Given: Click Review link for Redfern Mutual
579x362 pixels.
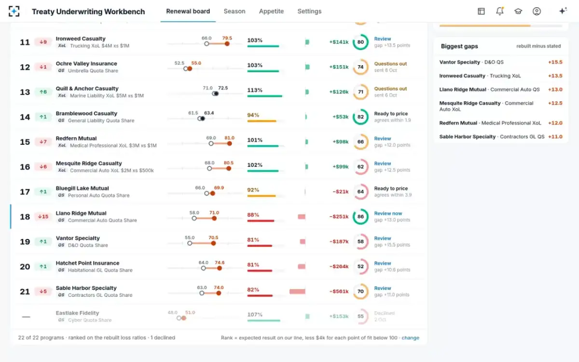Looking at the screenshot, I should (x=383, y=139).
